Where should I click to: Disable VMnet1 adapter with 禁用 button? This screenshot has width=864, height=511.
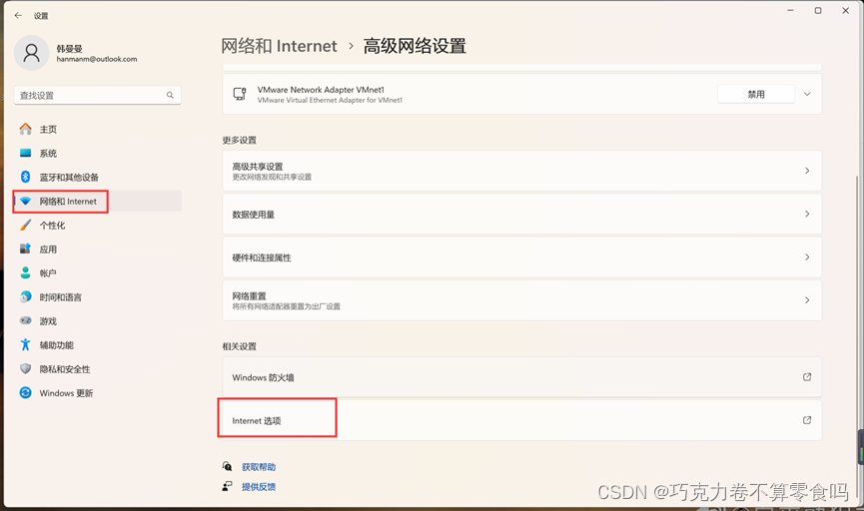coord(756,94)
